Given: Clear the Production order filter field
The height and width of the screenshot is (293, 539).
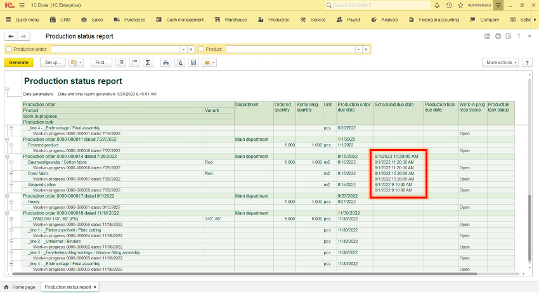Looking at the screenshot, I should (x=191, y=49).
